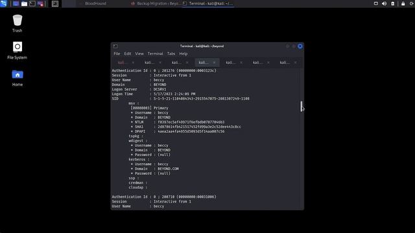415x233 pixels.
Task: Open the Terminal menu in menu bar
Action: point(156,54)
